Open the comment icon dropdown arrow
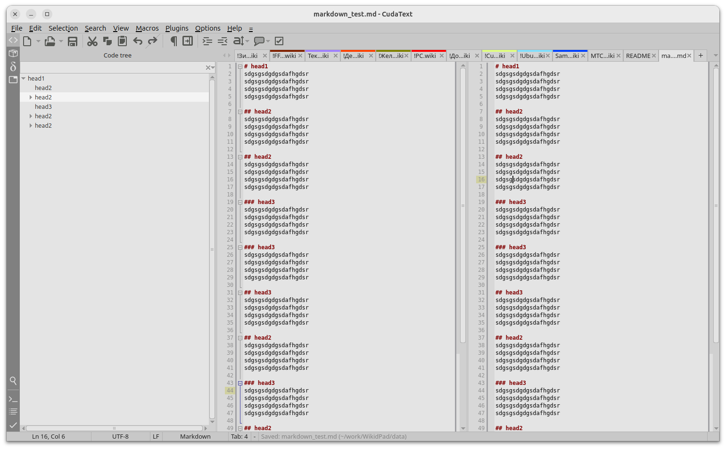The height and width of the screenshot is (449, 726). coord(268,41)
